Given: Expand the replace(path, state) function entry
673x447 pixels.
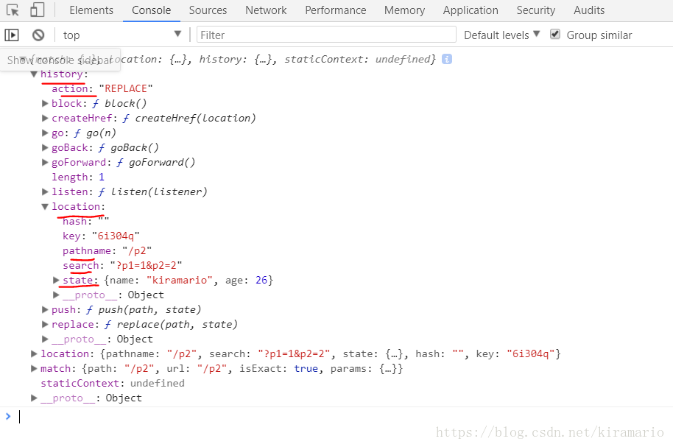Looking at the screenshot, I should point(45,324).
